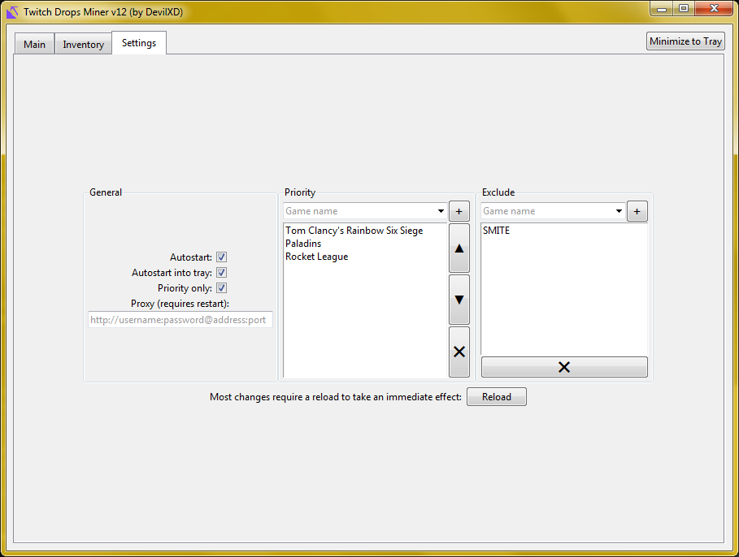Select Paladins in the Priority list
This screenshot has width=739, height=557.
303,243
